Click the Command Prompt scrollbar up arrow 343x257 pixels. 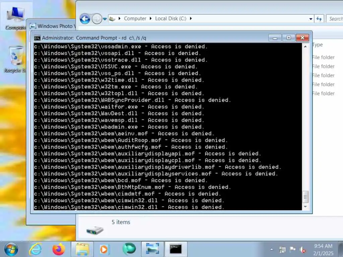305,46
